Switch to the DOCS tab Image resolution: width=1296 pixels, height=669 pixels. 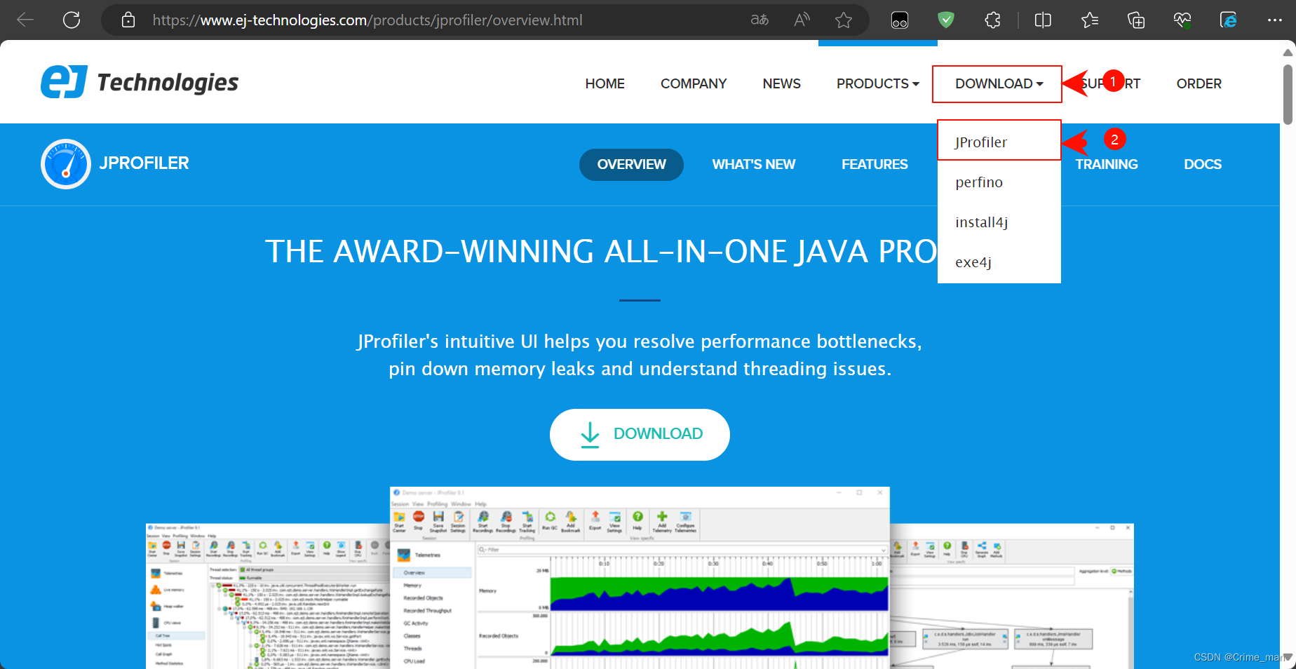click(x=1202, y=164)
